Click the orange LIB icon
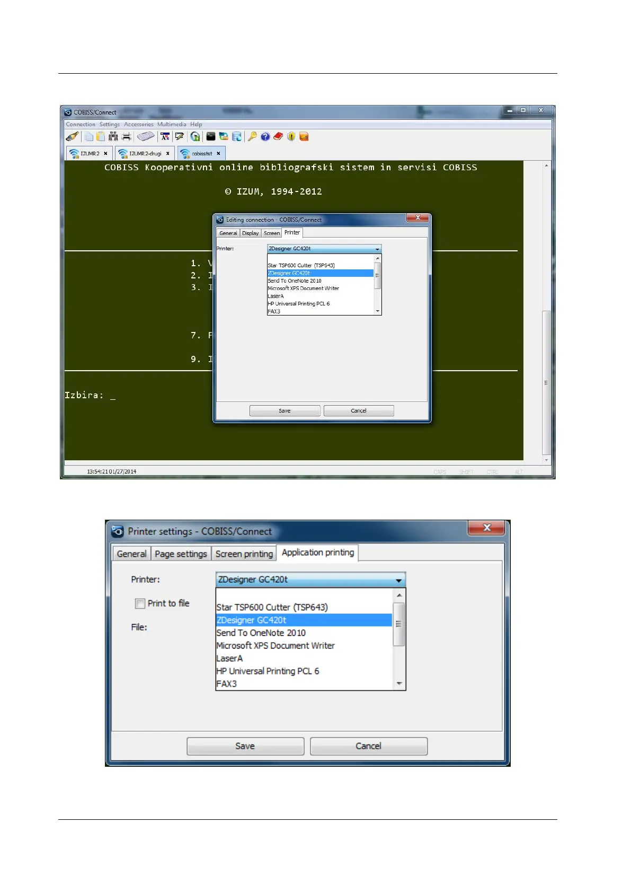The height and width of the screenshot is (893, 631). (304, 137)
